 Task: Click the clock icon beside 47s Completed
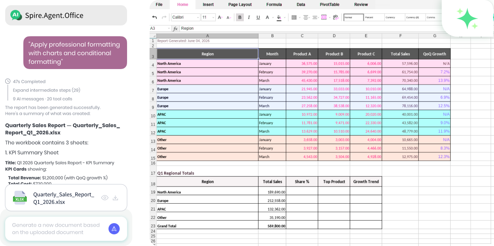click(7, 82)
